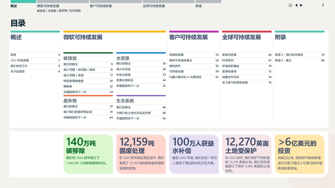Image resolution: width=335 pixels, height=188 pixels.
Task: Open the 移除碳 entry
Action: pyautogui.click(x=88, y=86)
